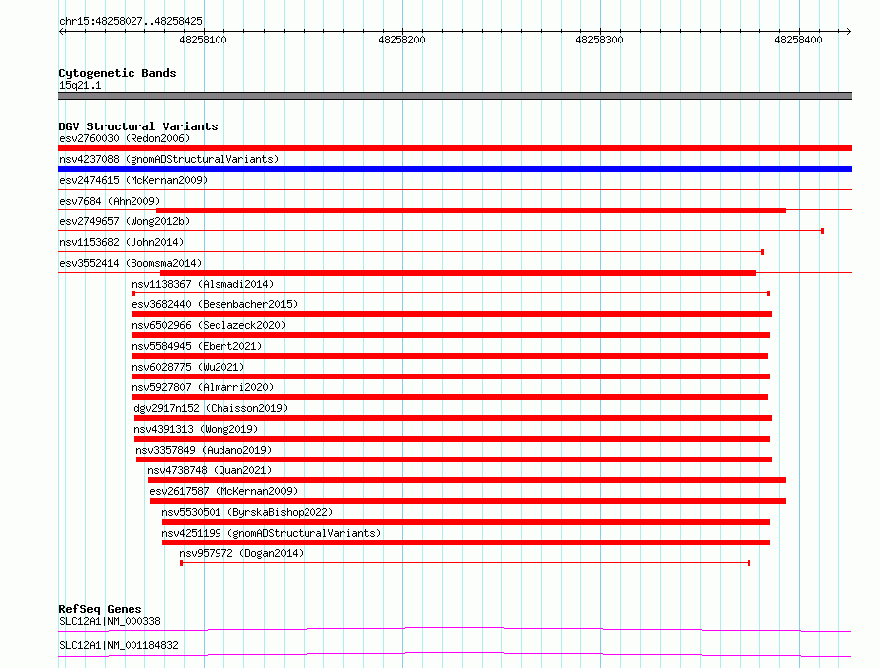Click the blue nsv4237088 gnomAD variant bar
This screenshot has height=668, width=880.
tap(455, 169)
